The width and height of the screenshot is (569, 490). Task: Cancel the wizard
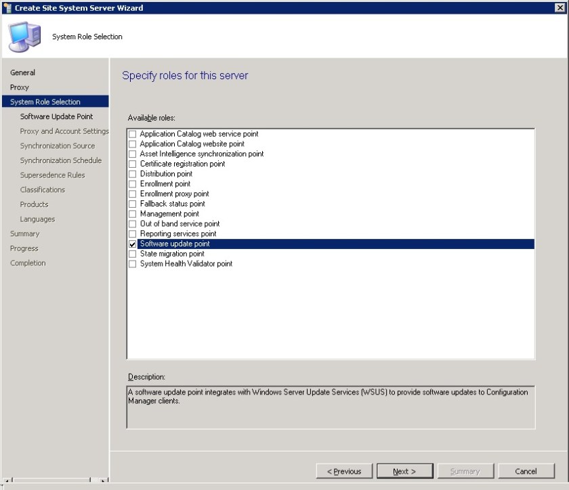point(526,471)
